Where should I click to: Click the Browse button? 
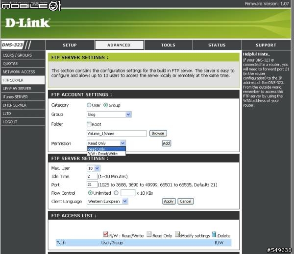point(158,133)
